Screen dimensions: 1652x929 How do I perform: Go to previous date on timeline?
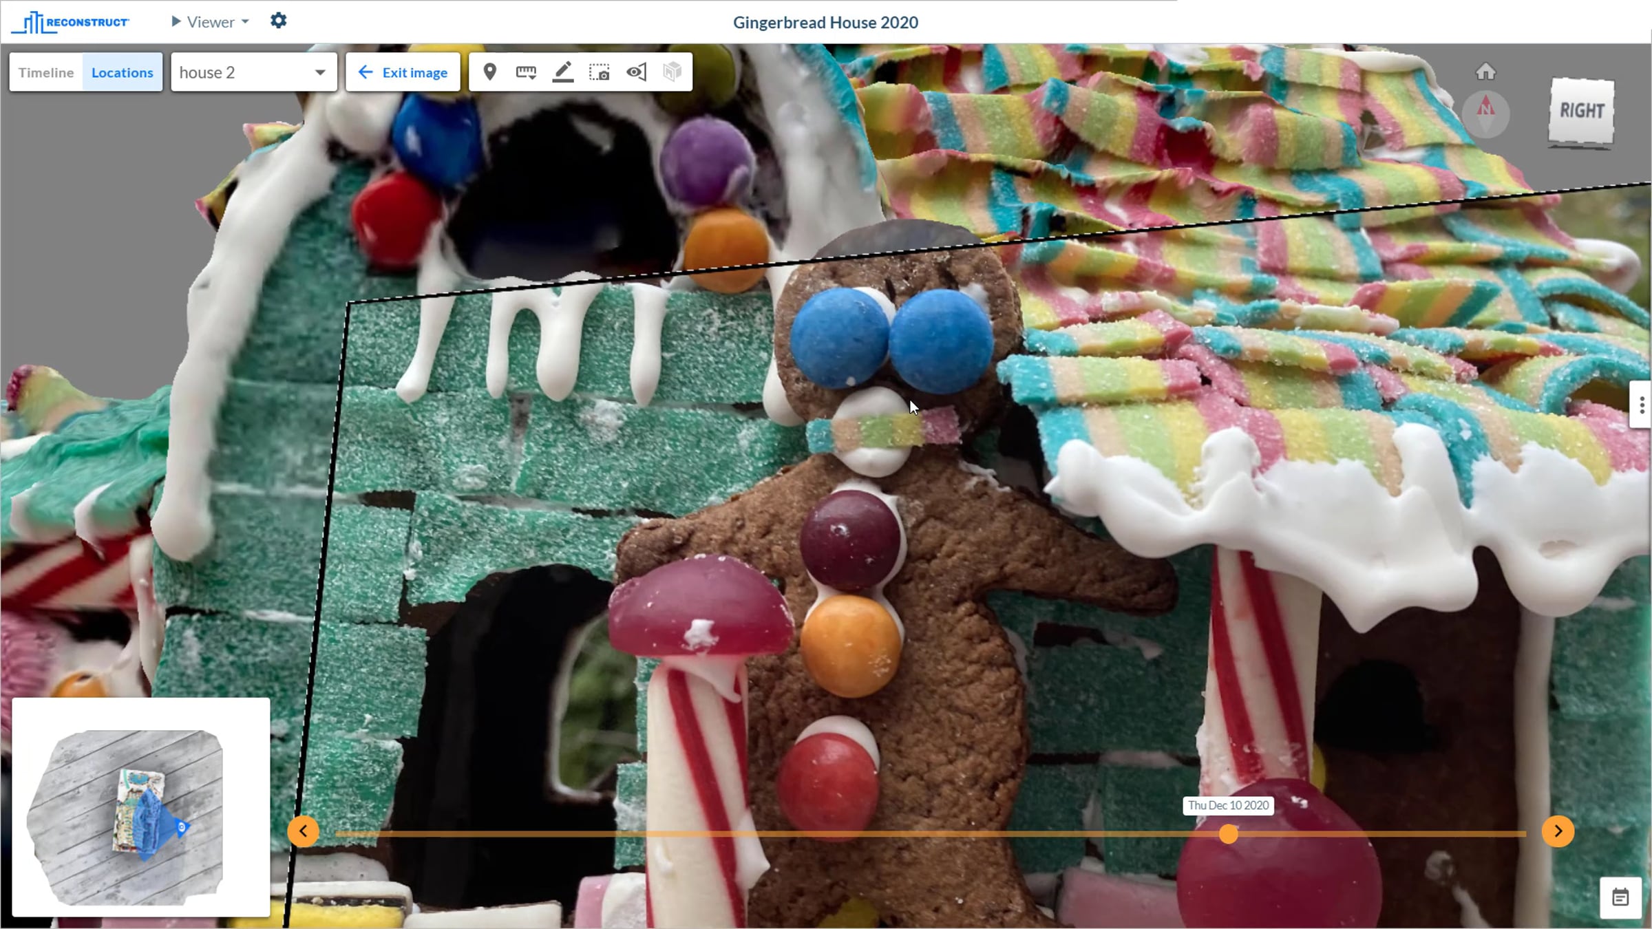point(303,831)
